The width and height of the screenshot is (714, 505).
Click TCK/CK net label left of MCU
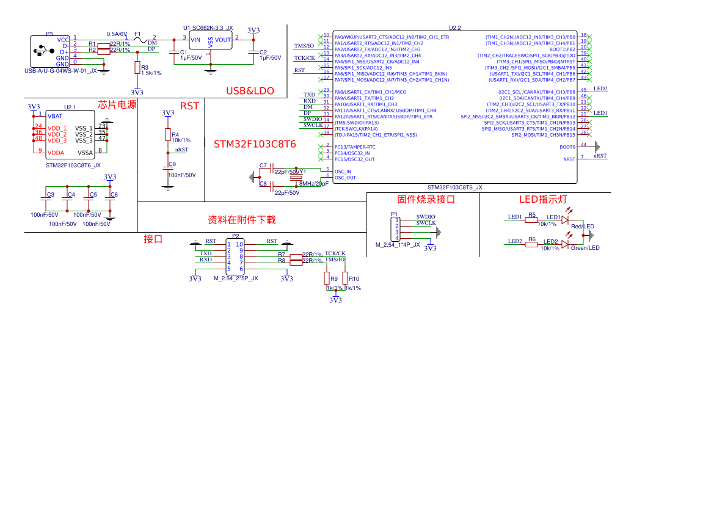coord(304,58)
